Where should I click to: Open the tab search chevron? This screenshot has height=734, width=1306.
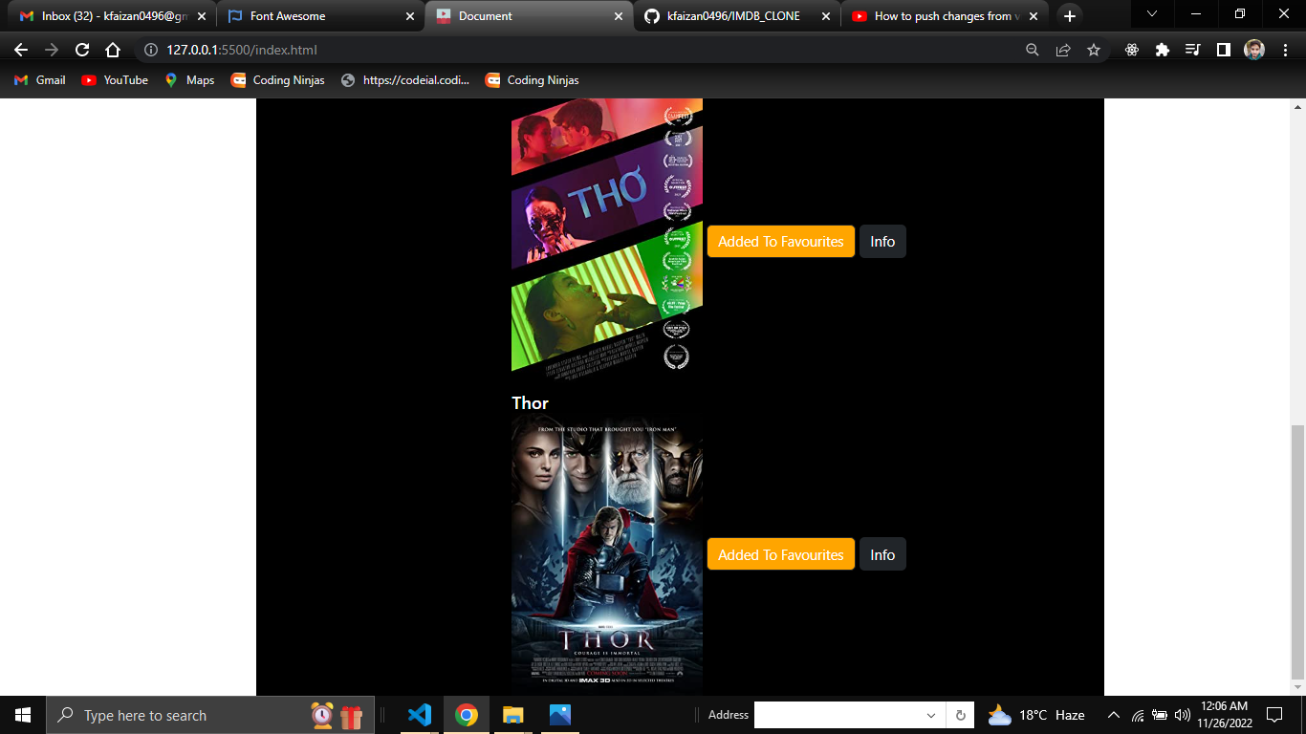(1151, 15)
